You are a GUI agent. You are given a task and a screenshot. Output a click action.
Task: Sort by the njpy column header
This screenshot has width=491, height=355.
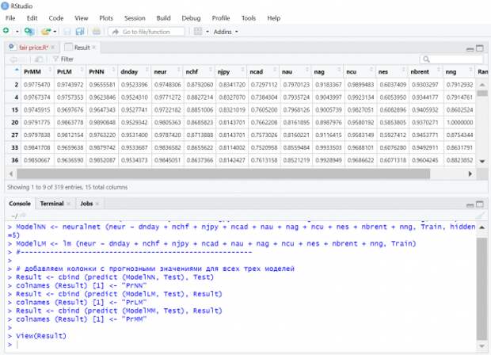(x=230, y=72)
